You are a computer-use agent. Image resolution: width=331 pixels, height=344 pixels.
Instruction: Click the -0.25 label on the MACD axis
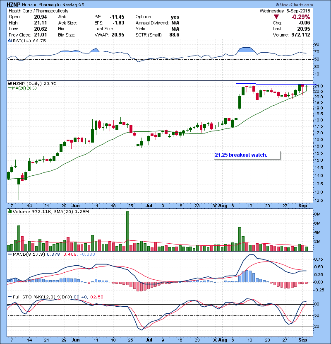click(x=319, y=290)
